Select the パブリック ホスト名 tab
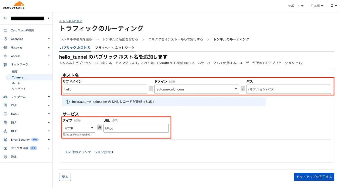340x188 pixels. pyautogui.click(x=75, y=48)
